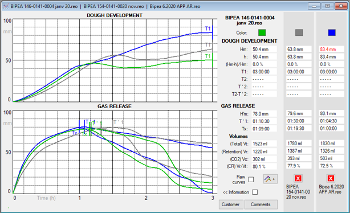The width and height of the screenshot is (350, 213).
Task: Click the Time (h) axis label
Action: click(46, 198)
